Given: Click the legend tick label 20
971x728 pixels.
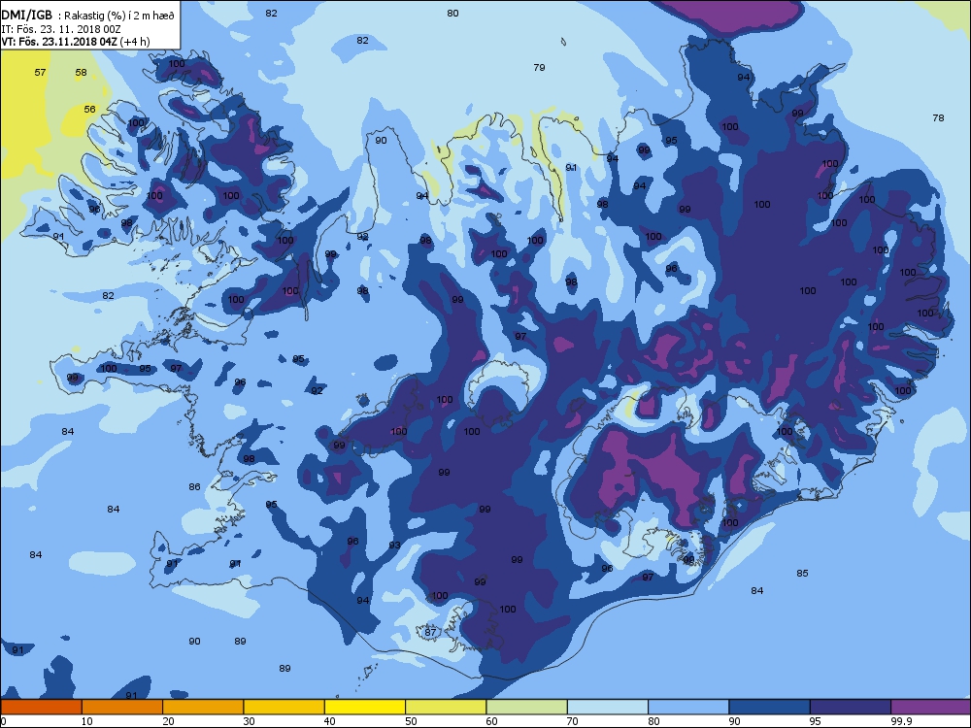Looking at the screenshot, I should [x=168, y=721].
